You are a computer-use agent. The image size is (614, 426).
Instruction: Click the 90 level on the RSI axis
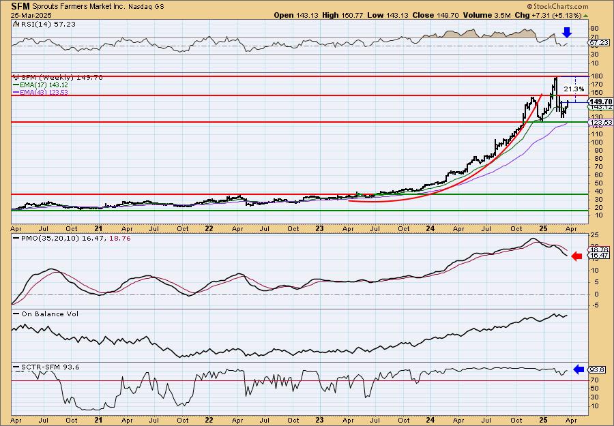pyautogui.click(x=594, y=29)
